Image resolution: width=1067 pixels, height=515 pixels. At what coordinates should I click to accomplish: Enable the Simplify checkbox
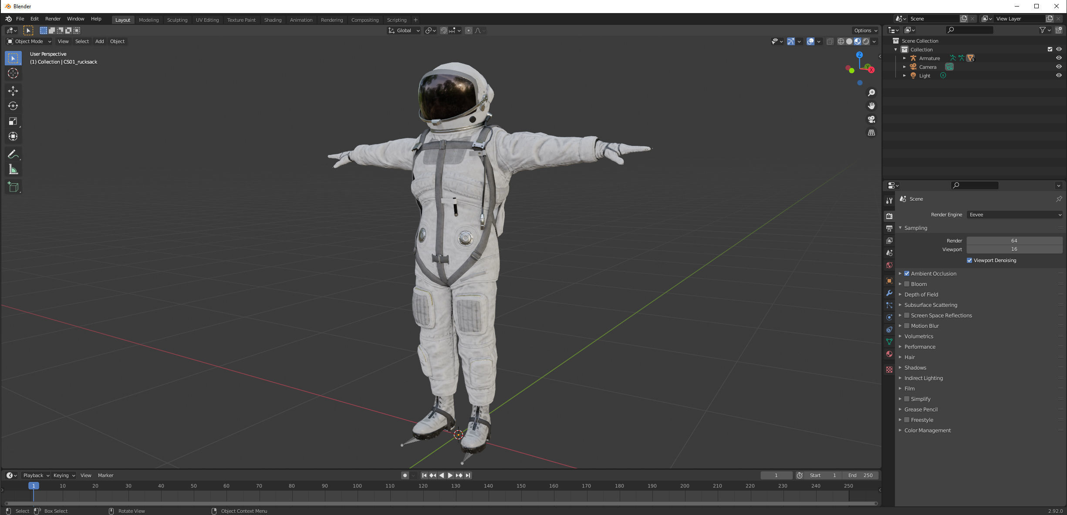(907, 399)
